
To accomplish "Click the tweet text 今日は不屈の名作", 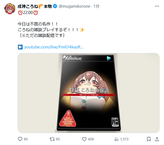I will coord(34,24).
